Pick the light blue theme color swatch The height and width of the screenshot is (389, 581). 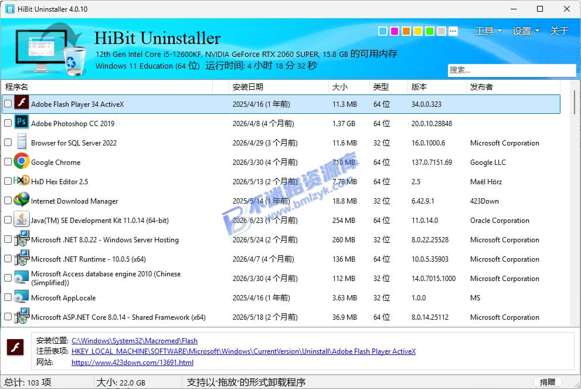pyautogui.click(x=383, y=31)
